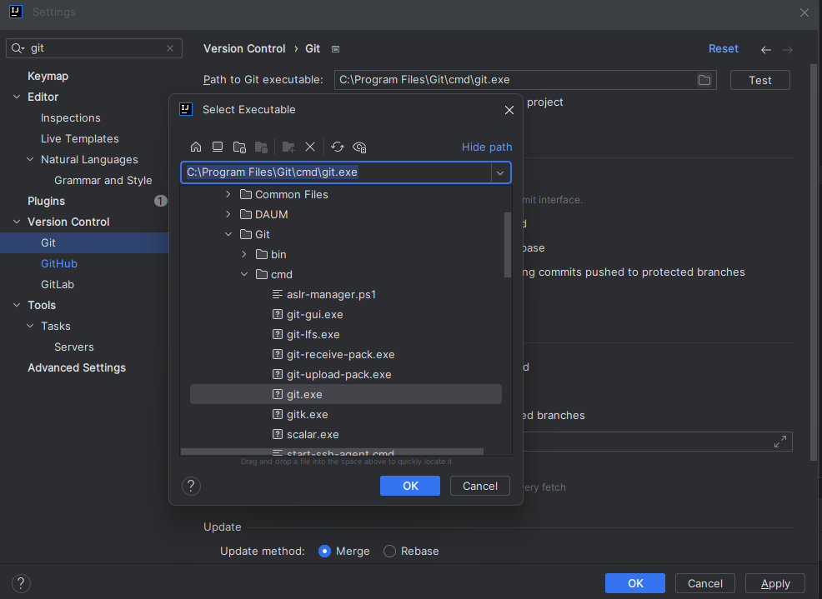Click the Project directory toolbar icon
Screen dimensions: 822x599
point(239,147)
